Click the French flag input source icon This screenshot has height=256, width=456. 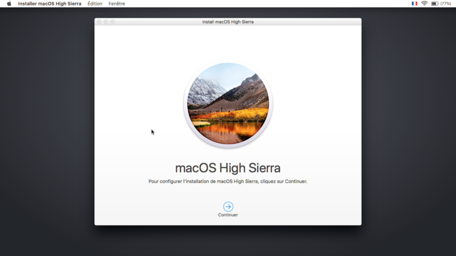pos(414,4)
